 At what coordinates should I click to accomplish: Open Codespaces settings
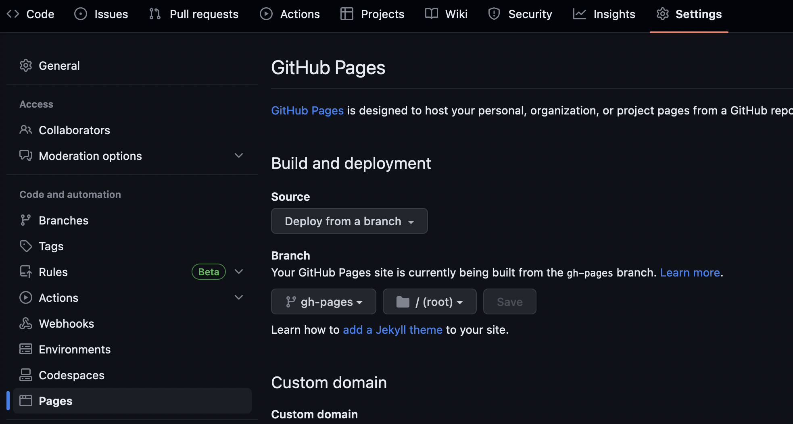pyautogui.click(x=132, y=375)
